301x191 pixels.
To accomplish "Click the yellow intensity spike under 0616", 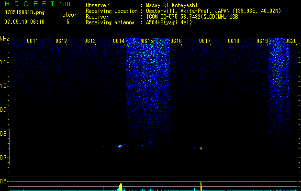I will point(174,187).
